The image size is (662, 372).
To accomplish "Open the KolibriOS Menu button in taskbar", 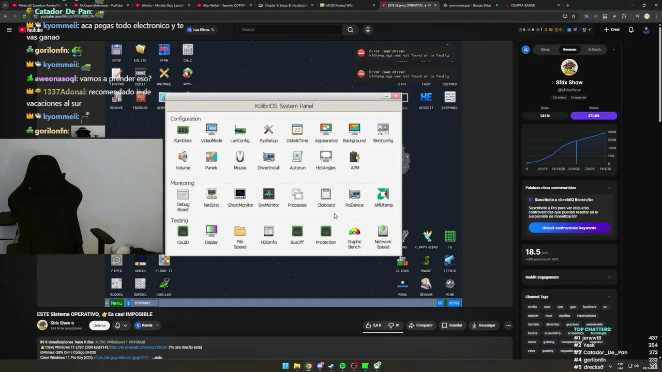I will point(116,303).
